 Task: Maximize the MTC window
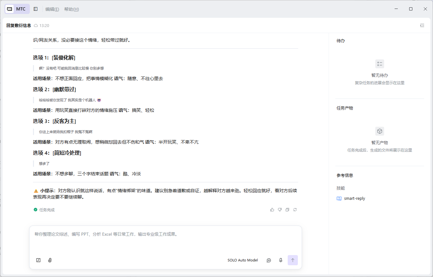point(411,9)
